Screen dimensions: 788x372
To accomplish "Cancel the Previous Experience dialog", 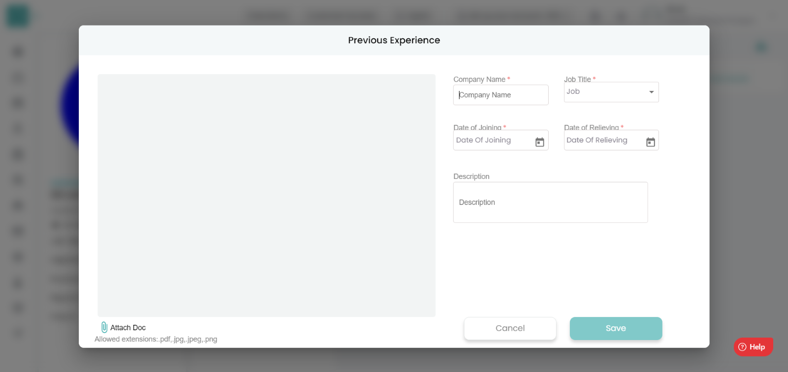I will 510,328.
